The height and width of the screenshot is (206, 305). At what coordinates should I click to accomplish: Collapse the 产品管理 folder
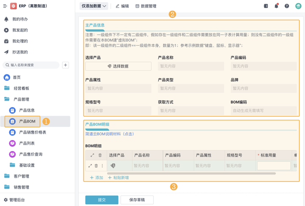pyautogui.click(x=21, y=99)
